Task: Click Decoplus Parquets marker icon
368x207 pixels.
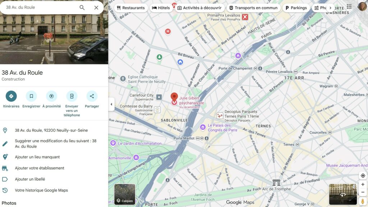Action: pyautogui.click(x=220, y=115)
